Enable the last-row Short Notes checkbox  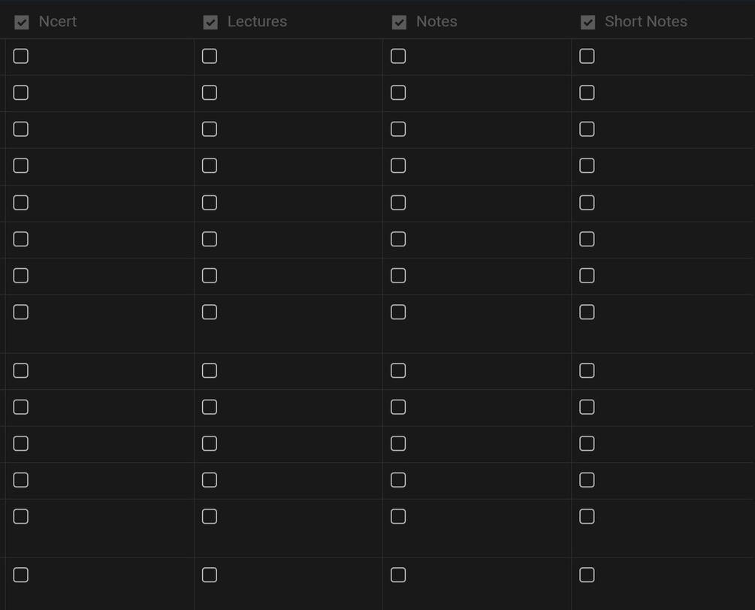587,575
